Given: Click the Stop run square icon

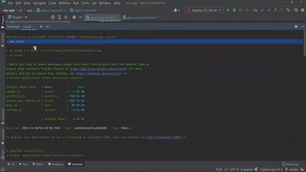Looking at the screenshot, I should [247, 10].
